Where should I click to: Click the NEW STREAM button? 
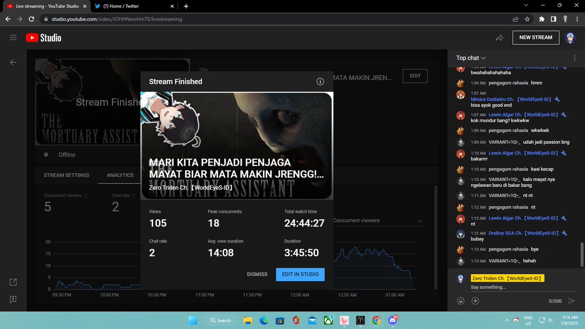tap(535, 38)
